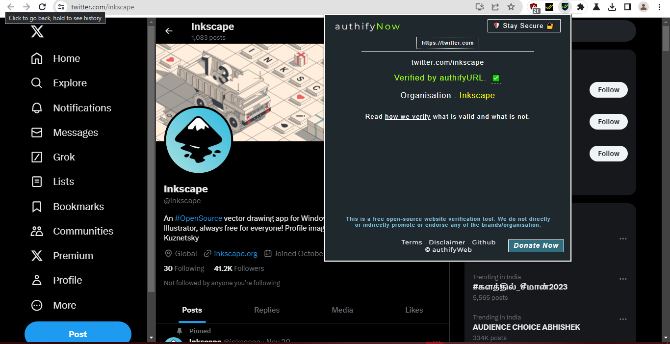This screenshot has height=344, width=670.
Task: Click the browser back arrow
Action: click(11, 7)
